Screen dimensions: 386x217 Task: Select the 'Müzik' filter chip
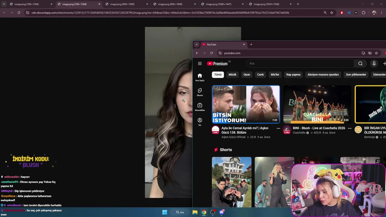coord(233,74)
